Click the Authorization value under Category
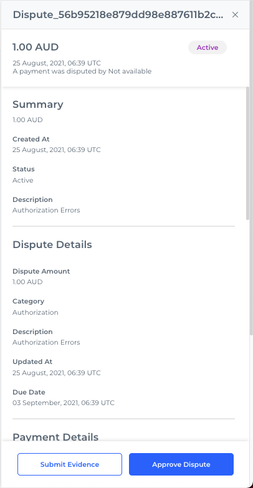The width and height of the screenshot is (253, 488). coord(35,312)
